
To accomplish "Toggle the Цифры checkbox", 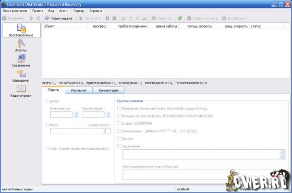I will [x=119, y=123].
